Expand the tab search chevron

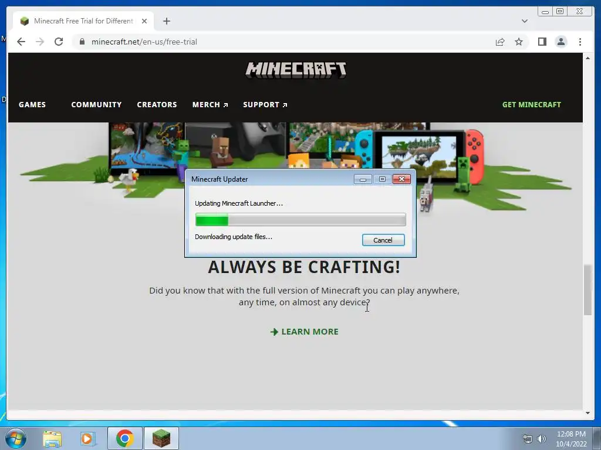pyautogui.click(x=524, y=21)
